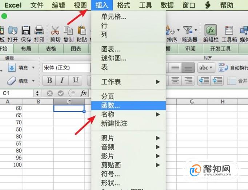Choose 分页 from the Insert menu
Viewport: 248px width, 190px height.
(128, 96)
